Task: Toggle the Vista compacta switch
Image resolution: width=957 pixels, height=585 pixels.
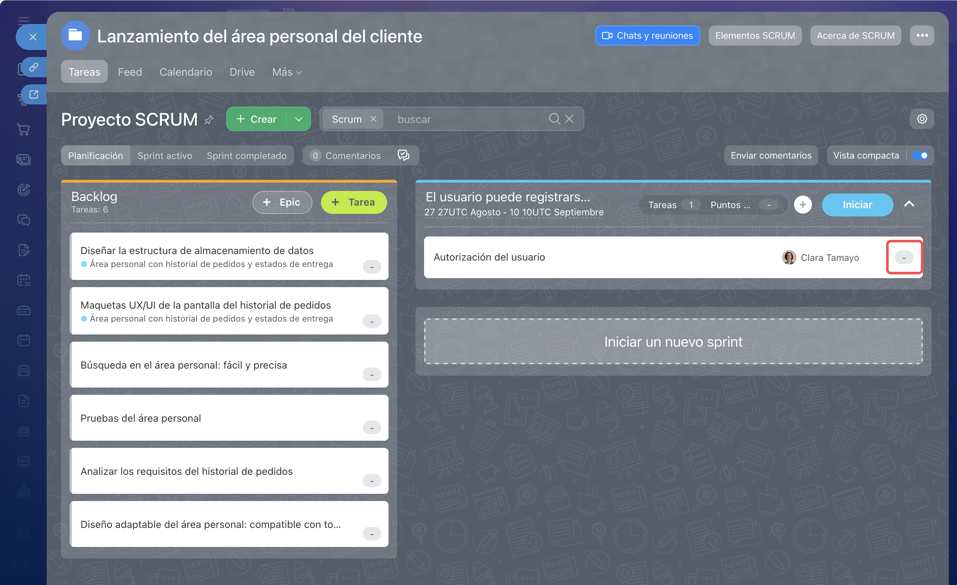Action: coord(920,155)
